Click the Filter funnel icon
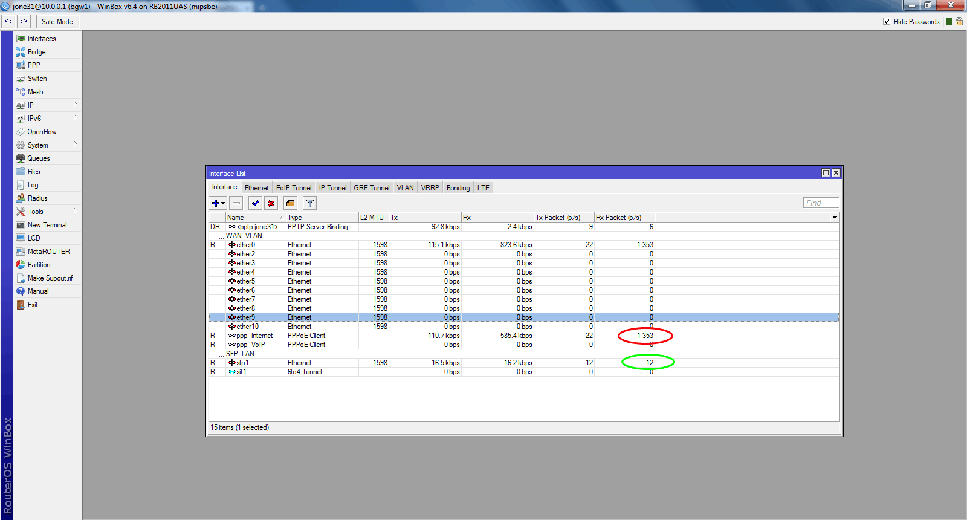The width and height of the screenshot is (967, 520). (x=309, y=203)
